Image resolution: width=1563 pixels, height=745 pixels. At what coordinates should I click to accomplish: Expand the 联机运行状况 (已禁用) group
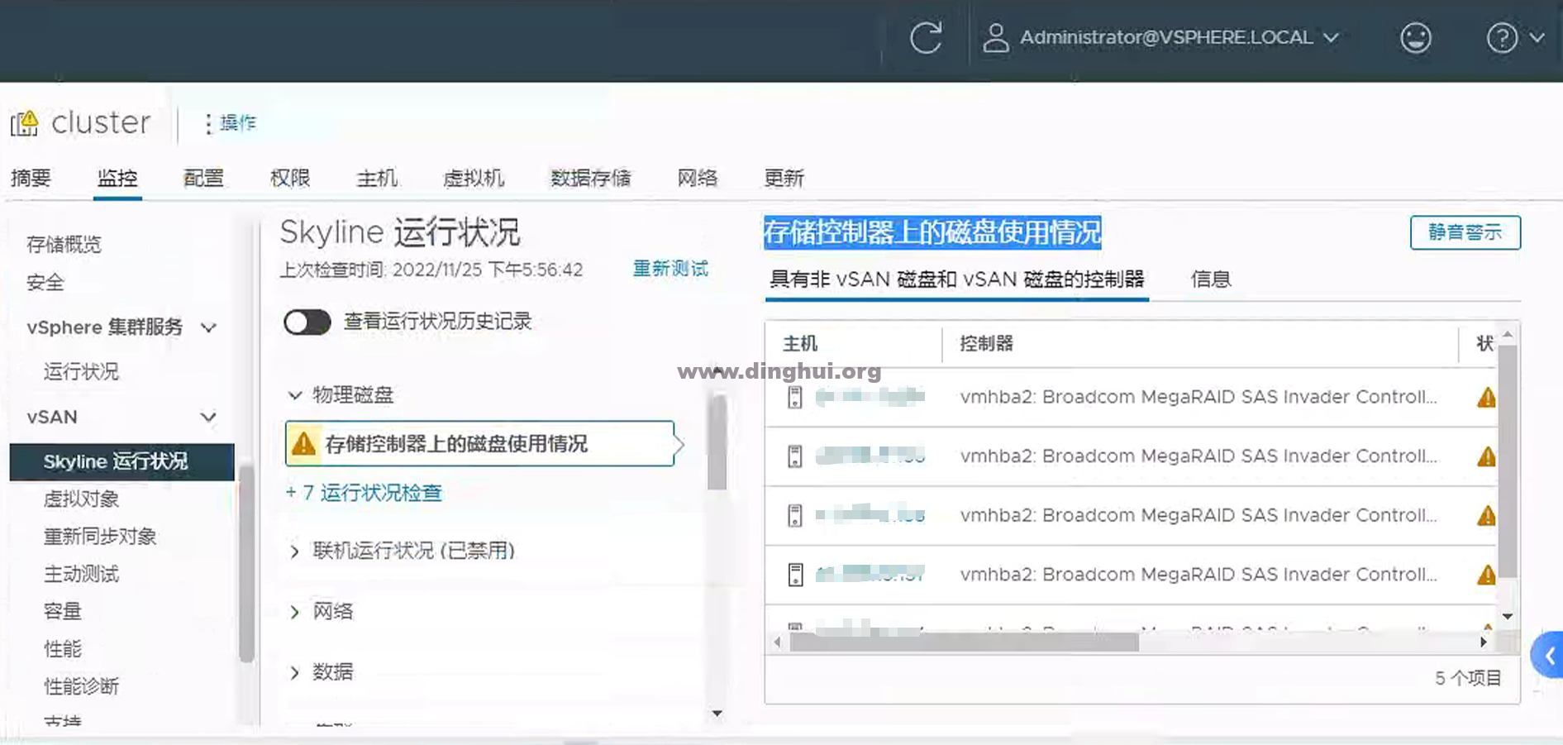pos(294,552)
